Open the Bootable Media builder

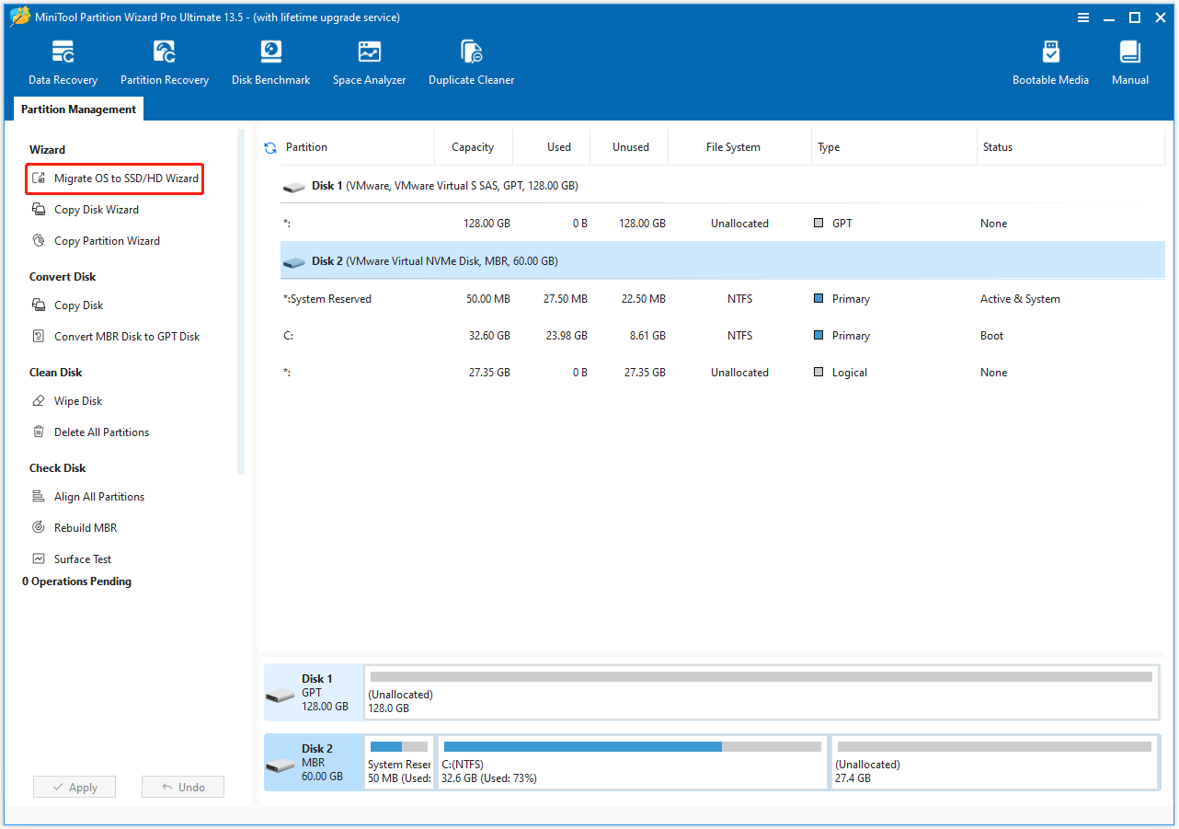pos(1050,61)
